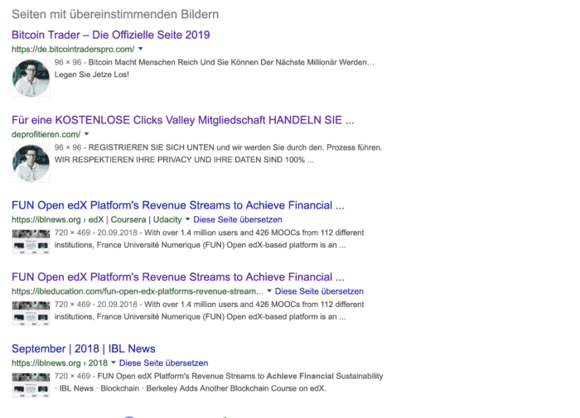Select the 'Legen Sie Jetze Los!' snippet text
Image resolution: width=580 pixels, height=418 pixels.
coord(92,74)
